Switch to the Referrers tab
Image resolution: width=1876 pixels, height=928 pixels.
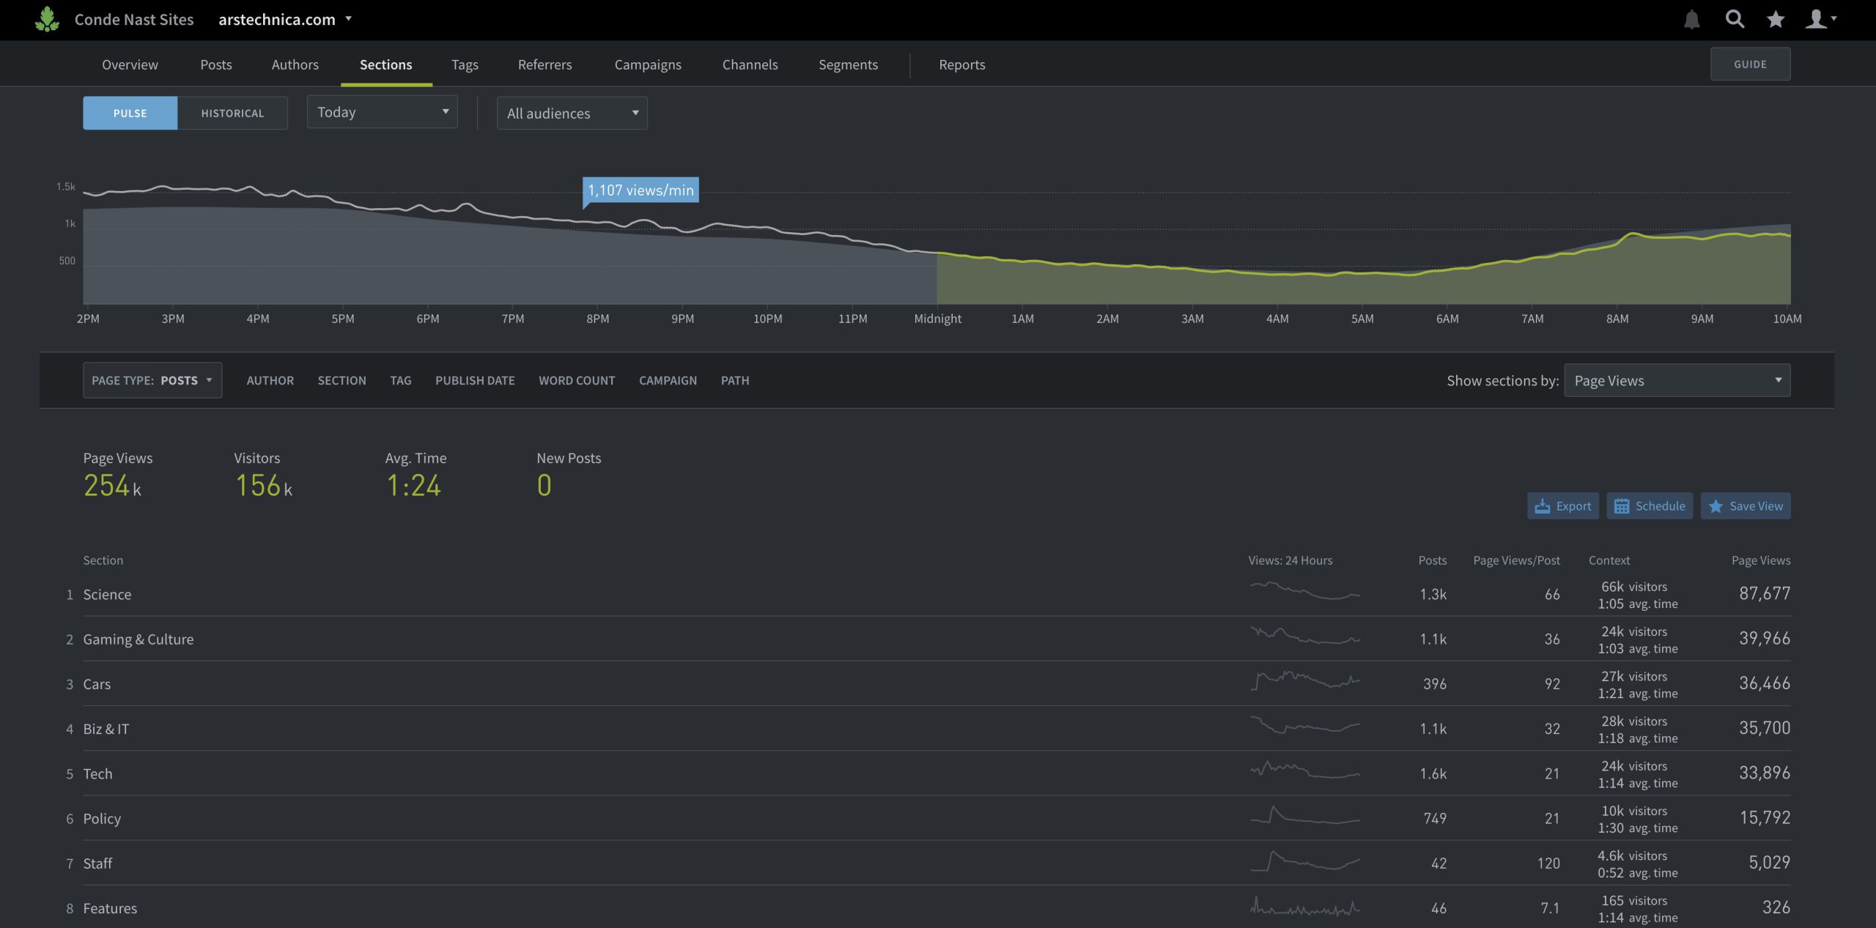pos(544,64)
